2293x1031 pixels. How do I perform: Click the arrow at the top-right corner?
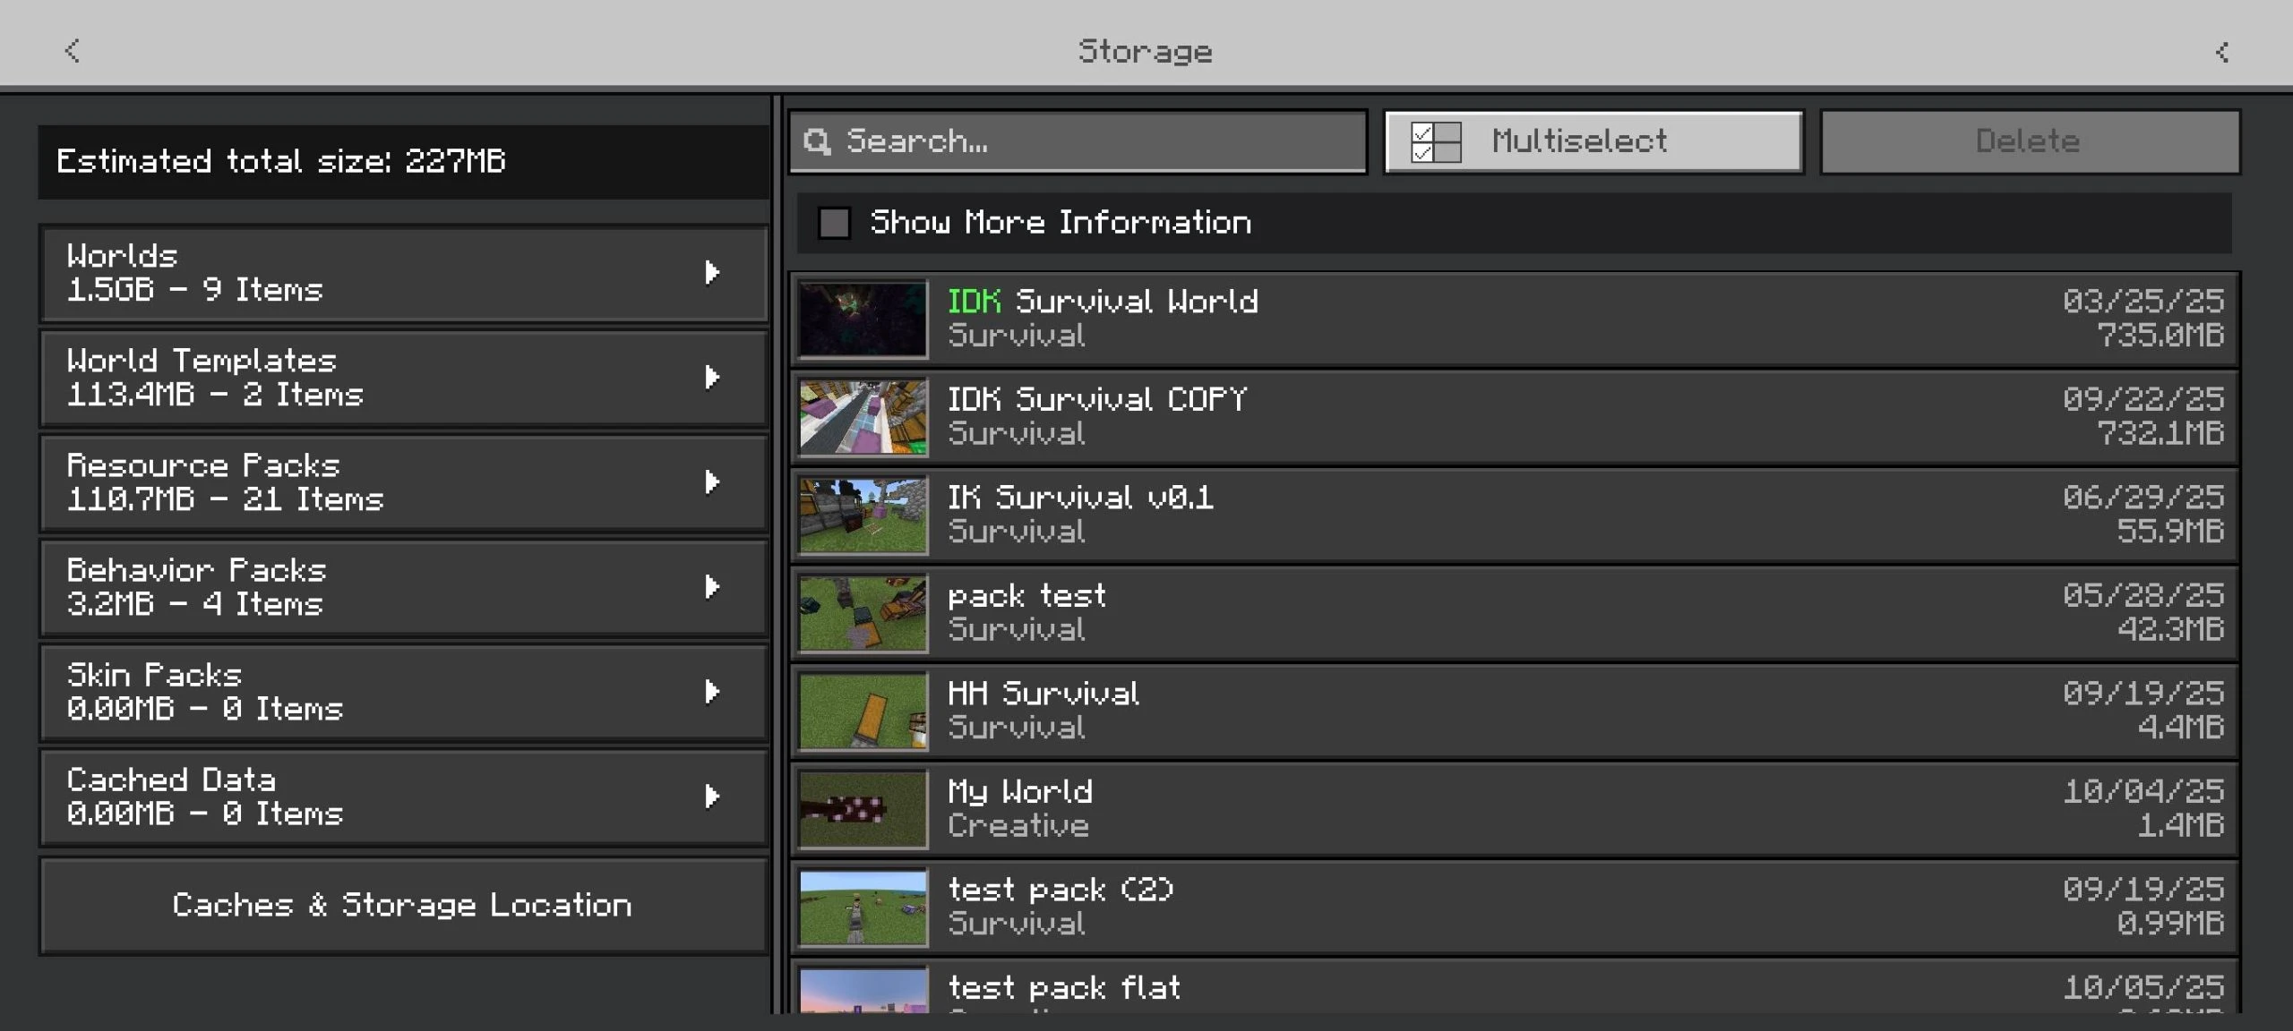(2222, 52)
